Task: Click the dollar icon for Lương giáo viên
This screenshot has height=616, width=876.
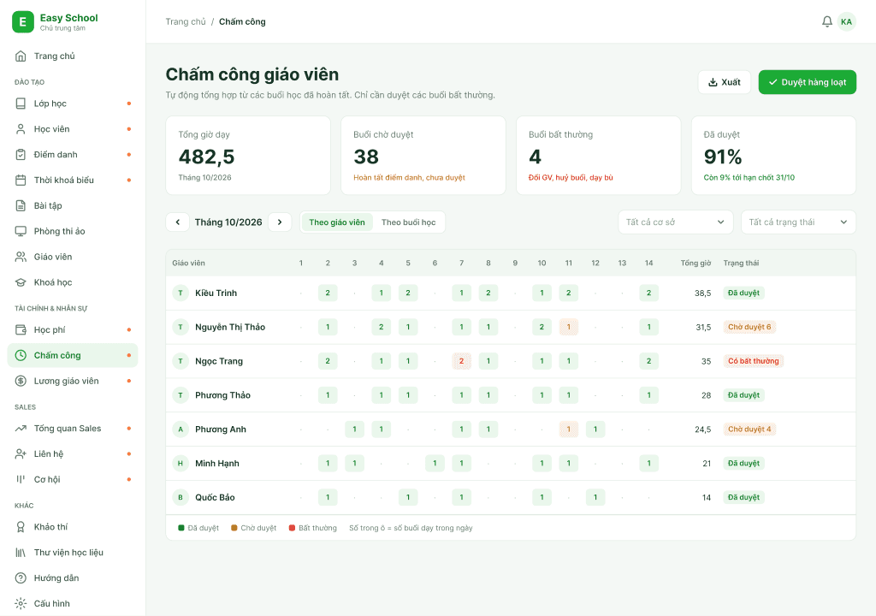Action: pos(21,382)
